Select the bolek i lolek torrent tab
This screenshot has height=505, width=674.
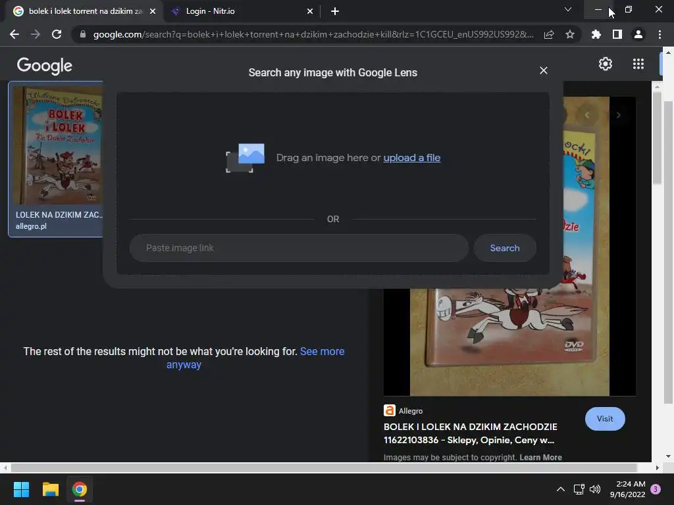(84, 11)
